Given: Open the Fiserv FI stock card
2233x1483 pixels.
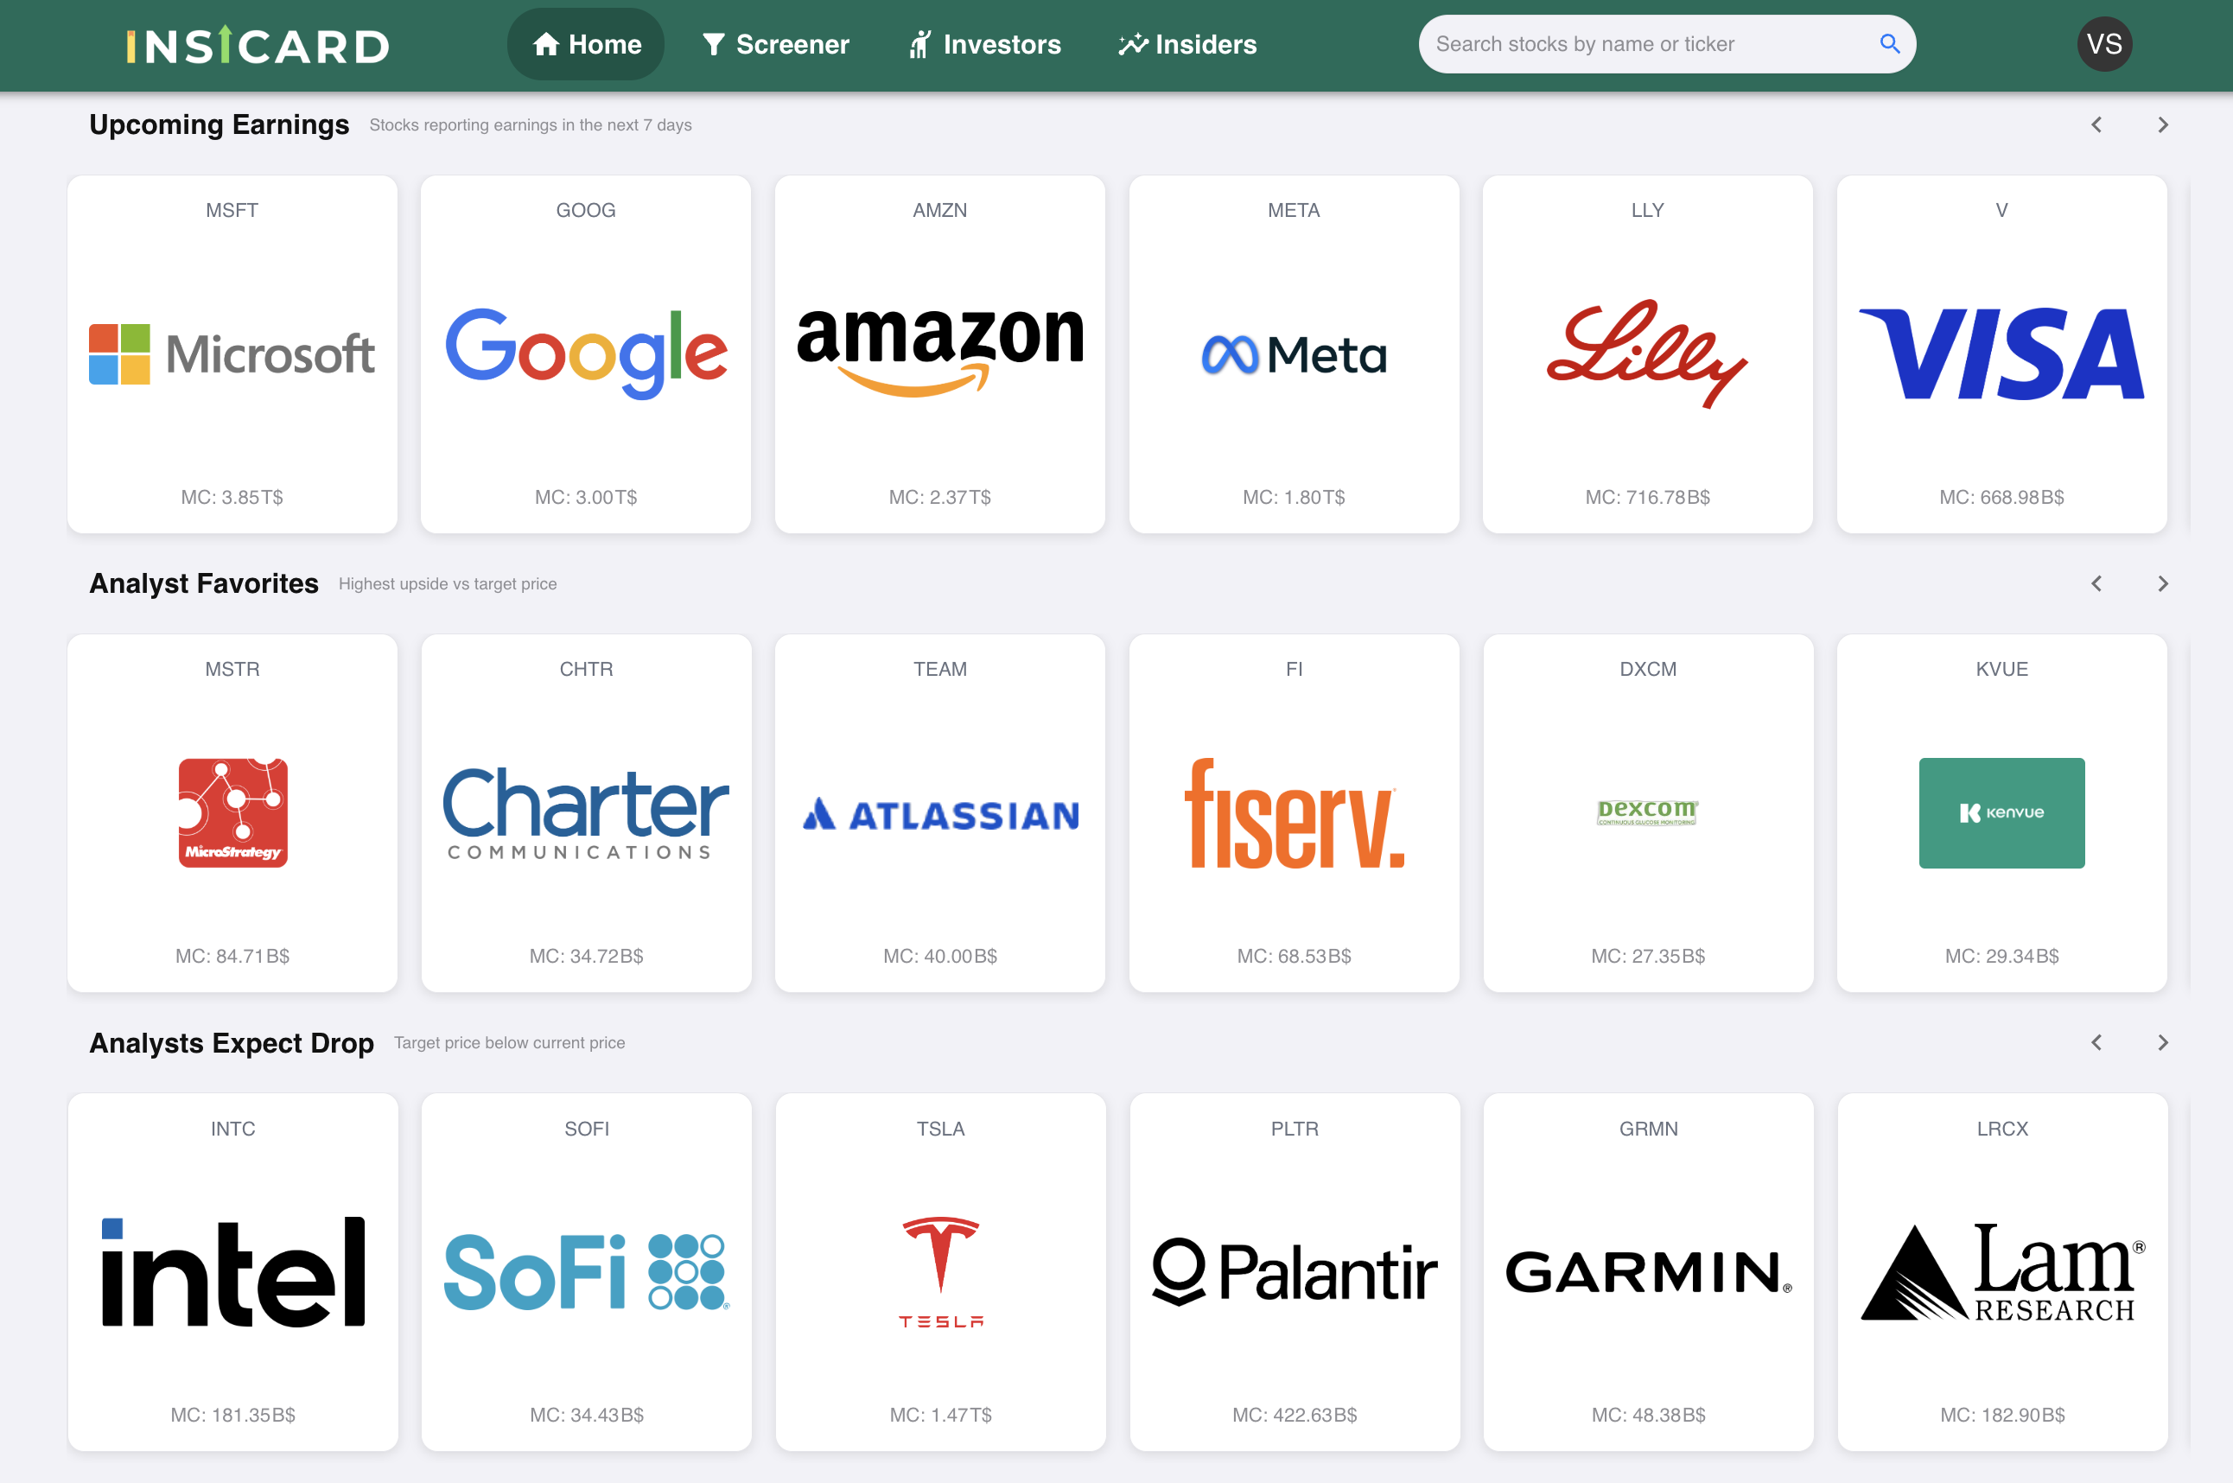Looking at the screenshot, I should pyautogui.click(x=1294, y=813).
